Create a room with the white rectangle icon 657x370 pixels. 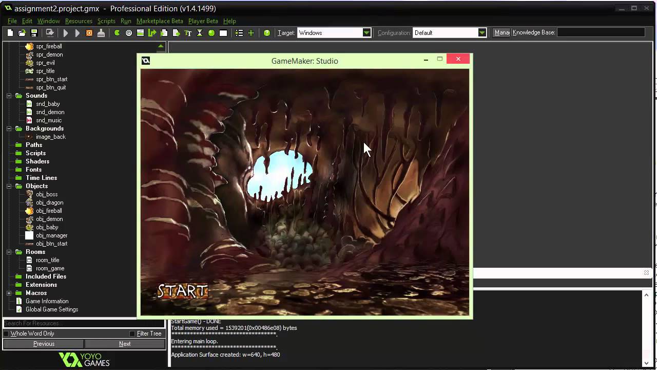pyautogui.click(x=223, y=33)
